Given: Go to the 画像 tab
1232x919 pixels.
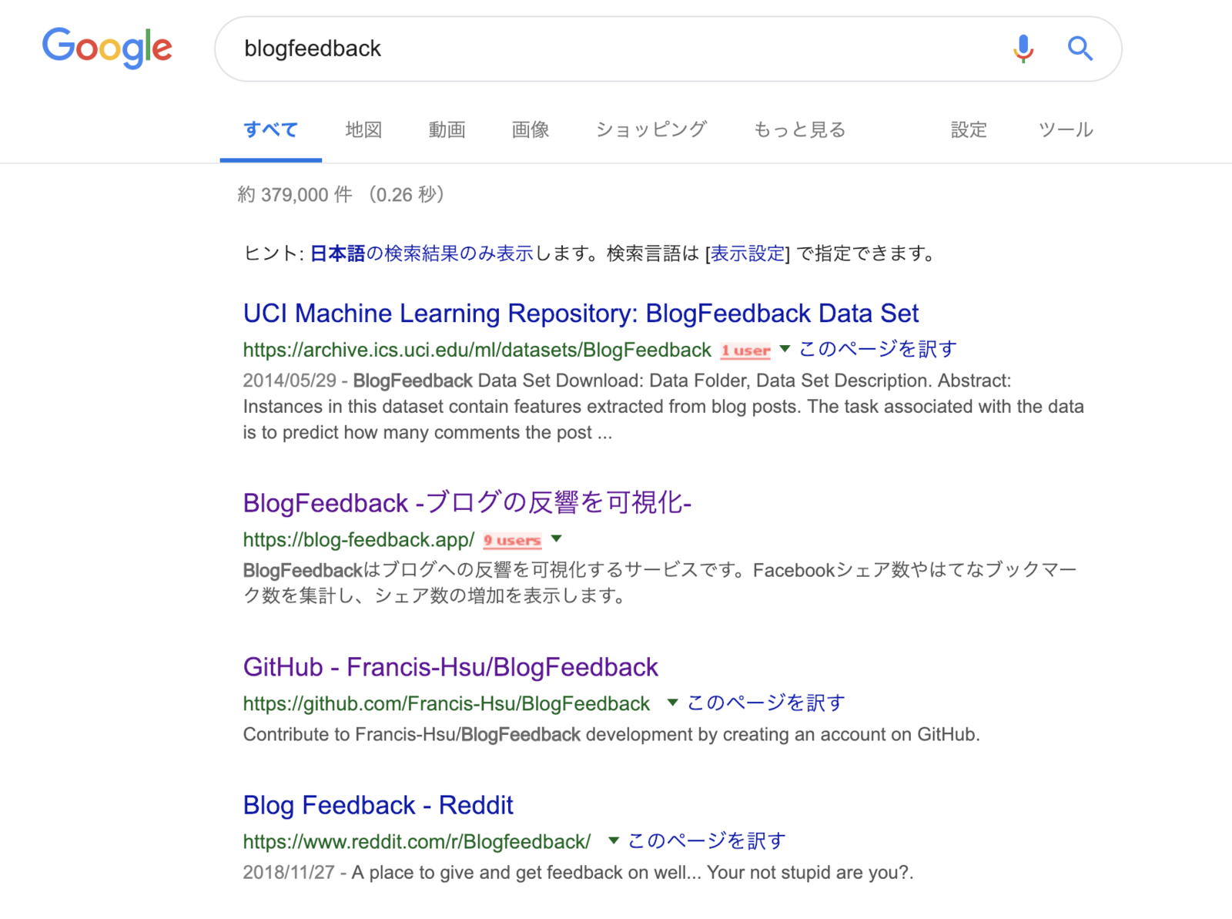Looking at the screenshot, I should [x=531, y=129].
